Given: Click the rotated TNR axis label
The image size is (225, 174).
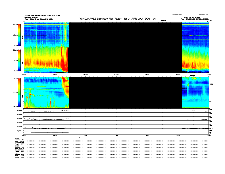Looking at the screenshot, I should pyautogui.click(x=22, y=97).
